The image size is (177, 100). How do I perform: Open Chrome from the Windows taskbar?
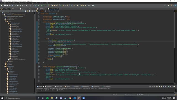70,98
